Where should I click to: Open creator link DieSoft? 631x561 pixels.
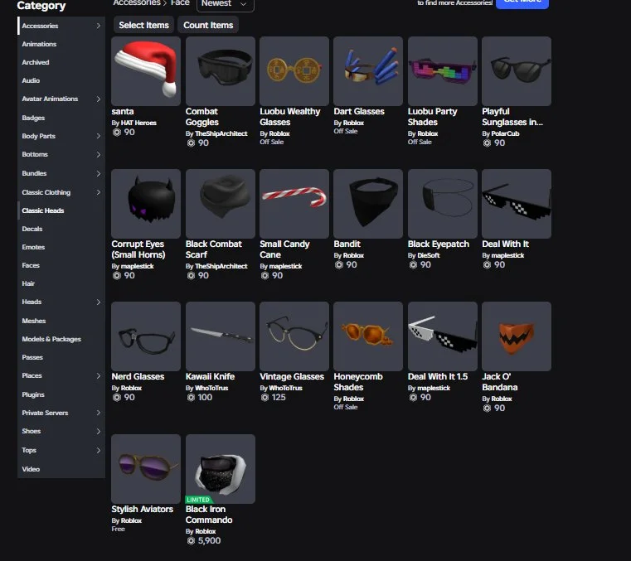click(429, 255)
